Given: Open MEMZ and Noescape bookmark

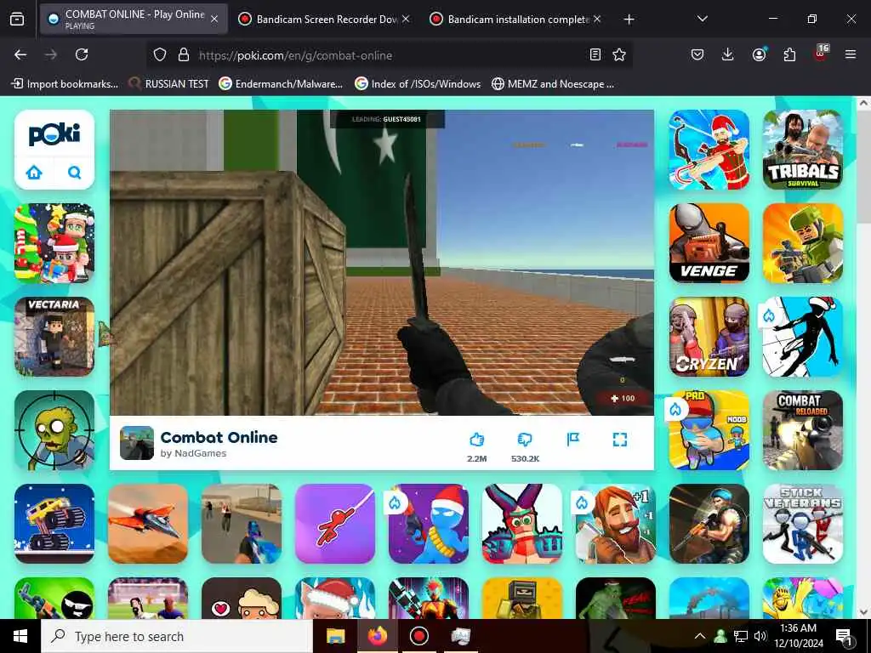Looking at the screenshot, I should point(553,84).
